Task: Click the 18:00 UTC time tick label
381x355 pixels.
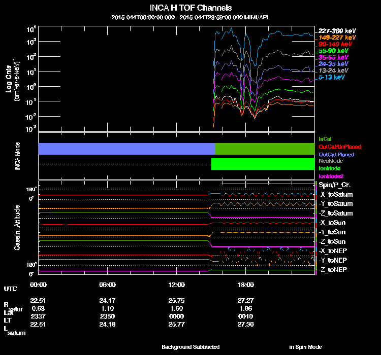Action: pos(246,285)
